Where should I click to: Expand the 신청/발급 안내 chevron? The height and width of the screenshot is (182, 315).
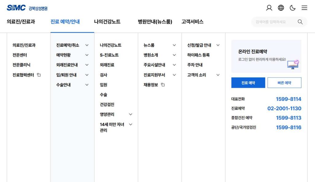click(218, 45)
